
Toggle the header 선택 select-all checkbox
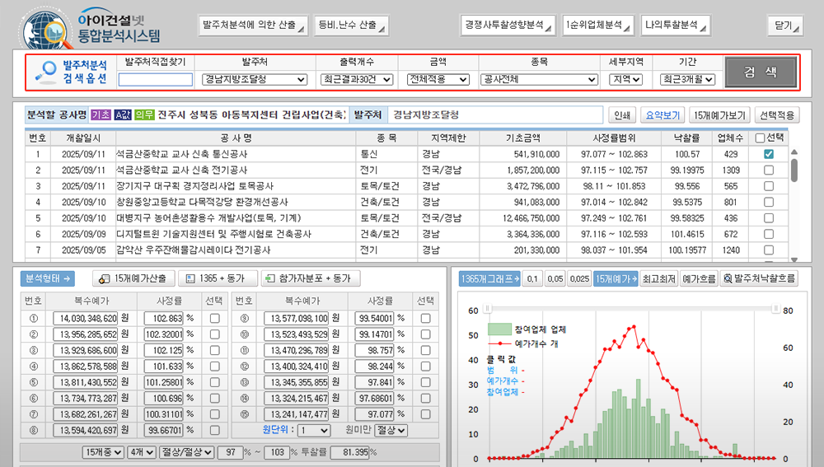click(x=760, y=138)
